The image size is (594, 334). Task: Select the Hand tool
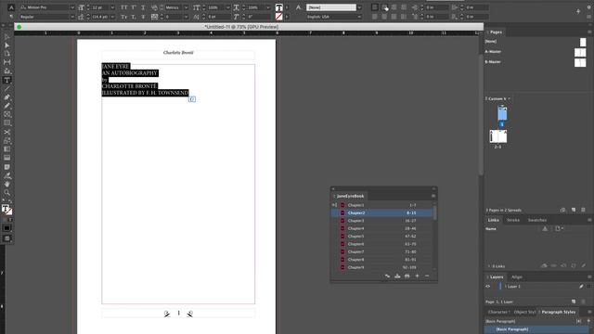6,184
